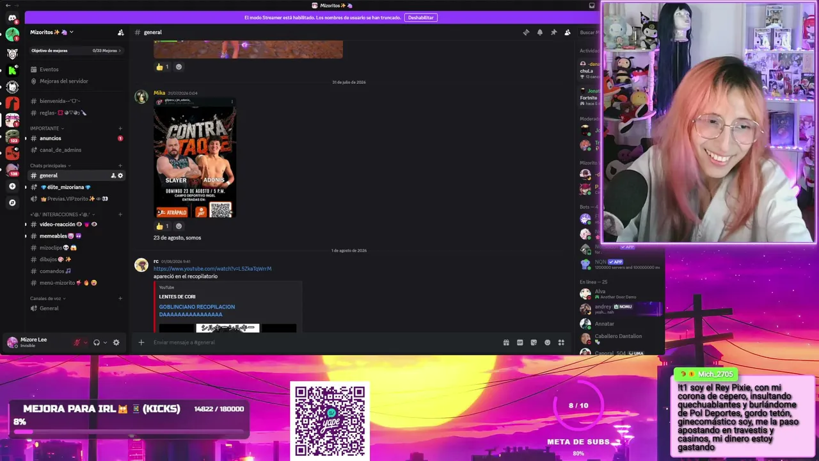Viewport: 819px width, 461px height.
Task: Create channel in INTERACCIONES category
Action: coord(120,214)
